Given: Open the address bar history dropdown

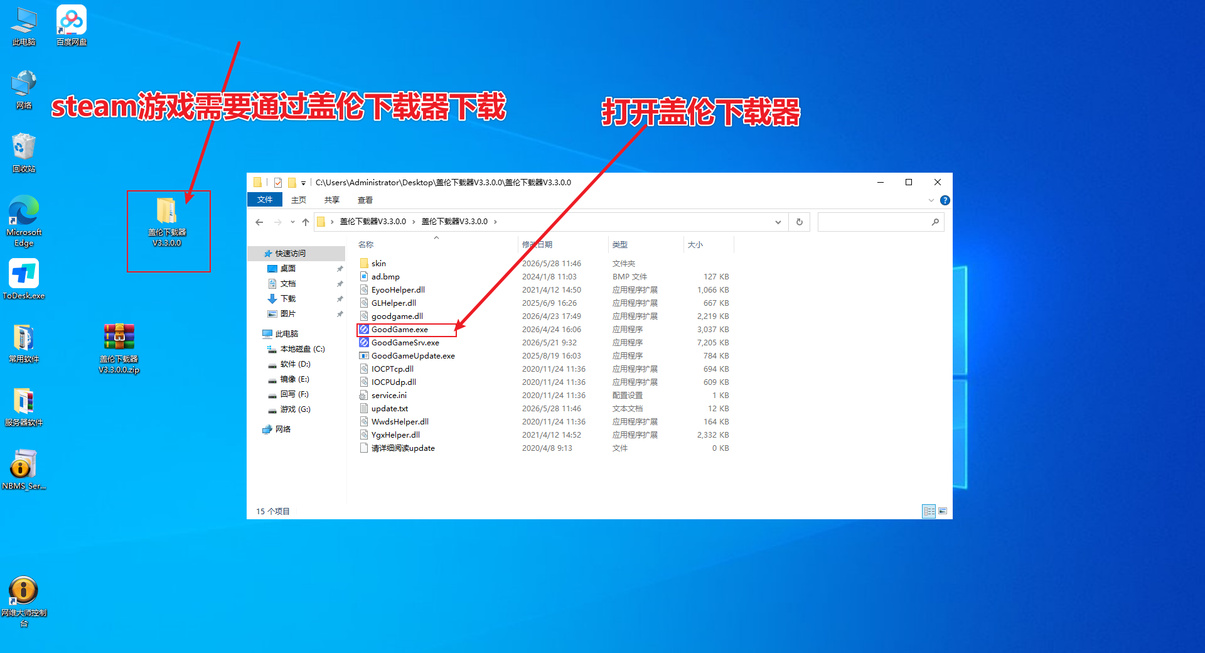Looking at the screenshot, I should point(778,222).
